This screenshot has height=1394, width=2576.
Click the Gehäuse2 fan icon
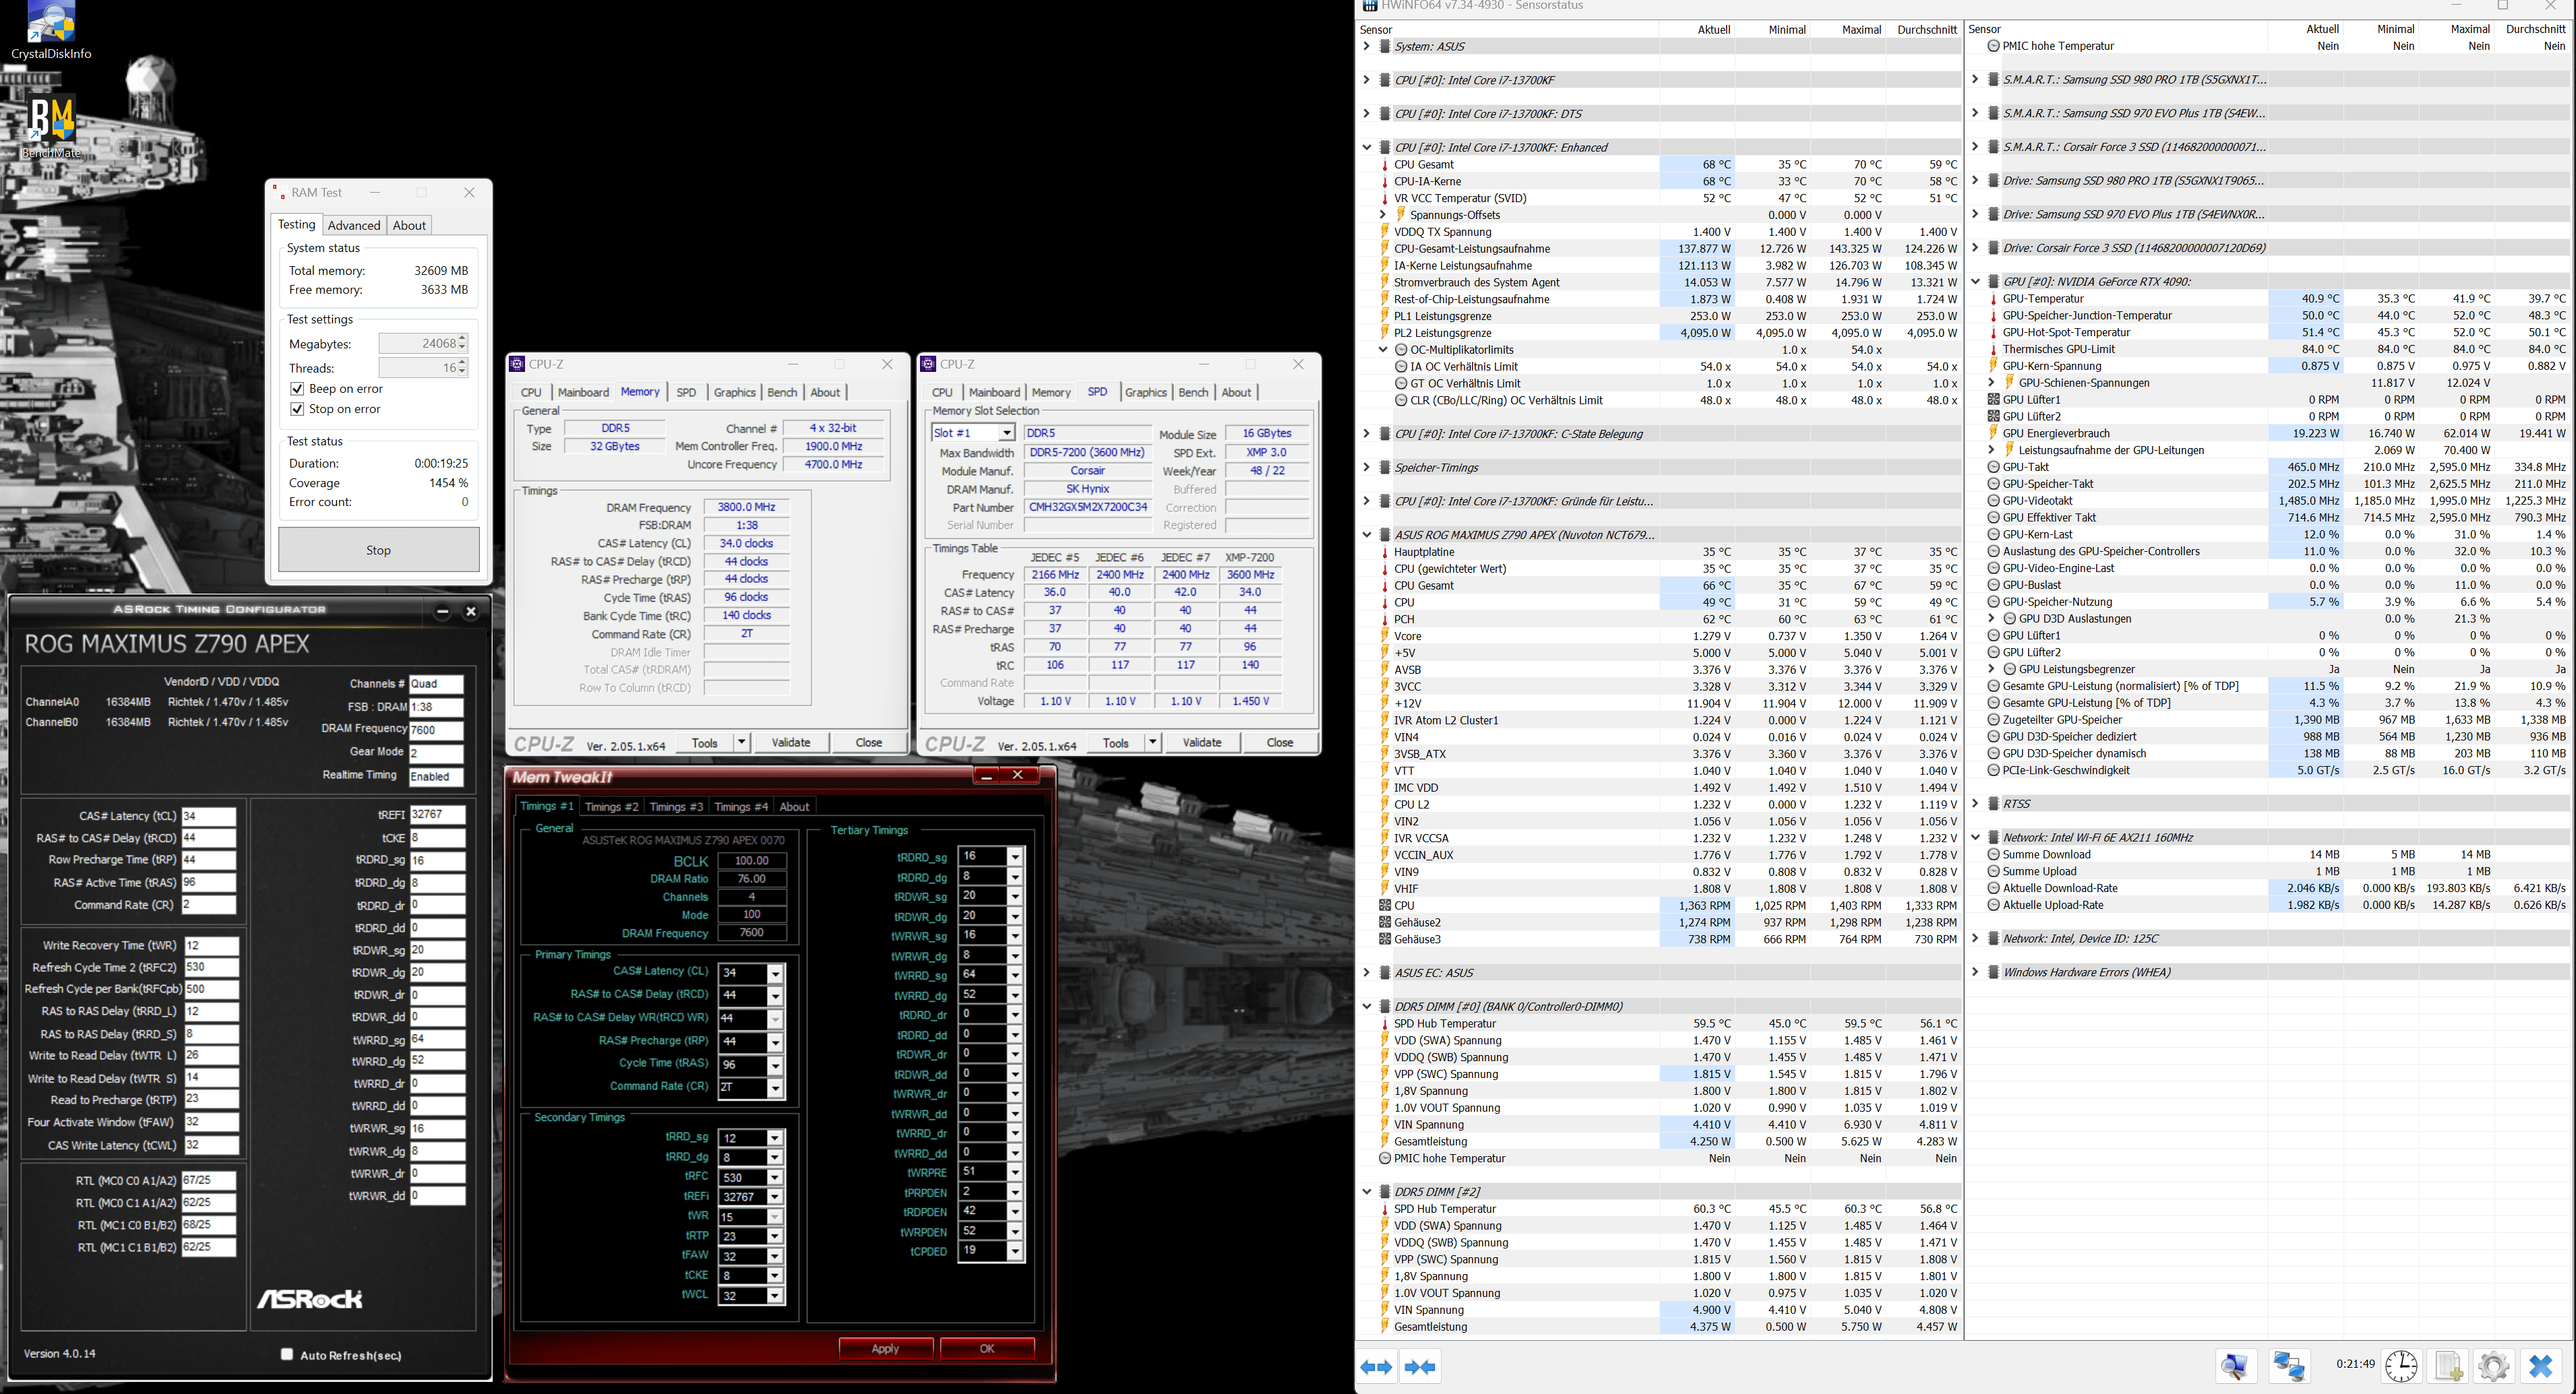point(1384,922)
